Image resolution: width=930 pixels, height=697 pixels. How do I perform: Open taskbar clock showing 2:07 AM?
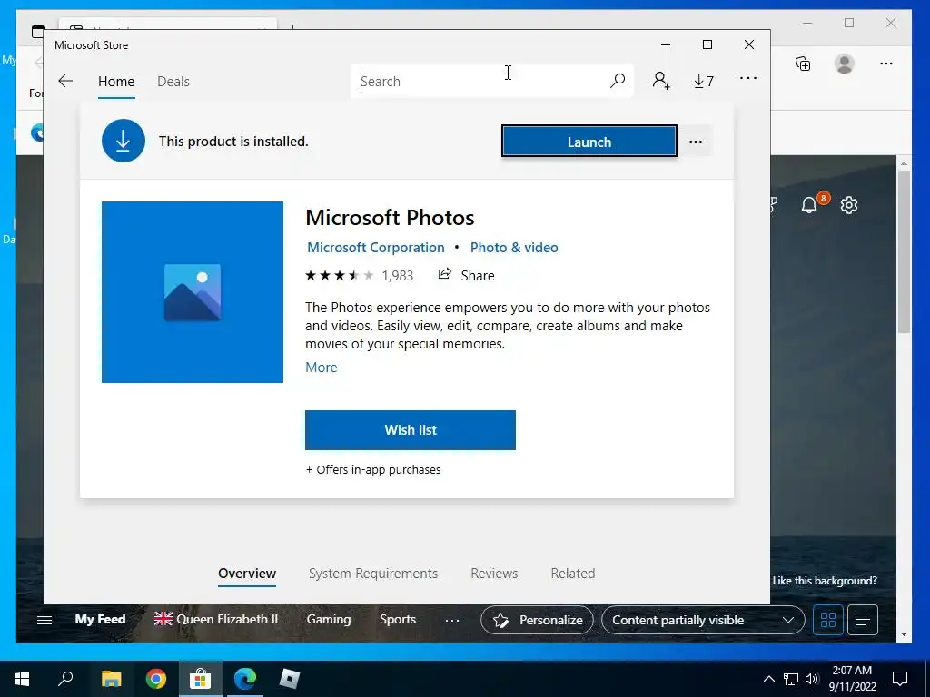[852, 679]
